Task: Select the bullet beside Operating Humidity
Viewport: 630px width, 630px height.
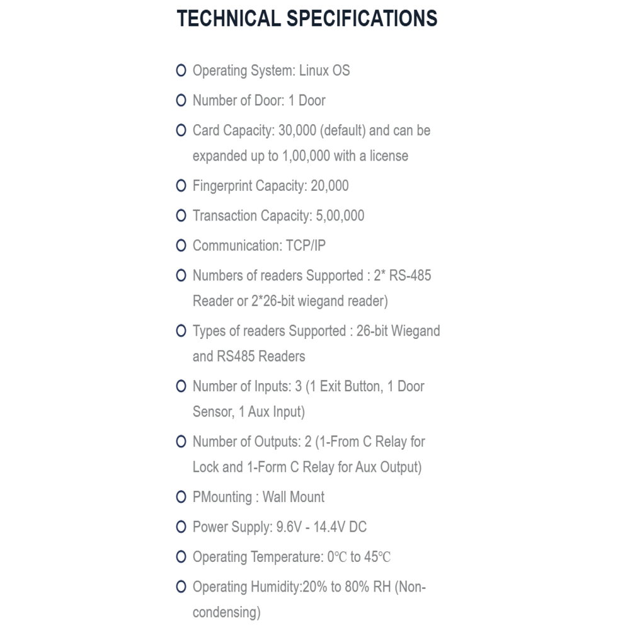Action: (x=181, y=587)
